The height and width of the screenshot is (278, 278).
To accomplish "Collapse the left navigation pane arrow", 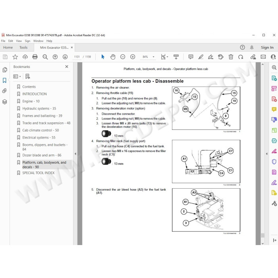I will (x=75, y=154).
